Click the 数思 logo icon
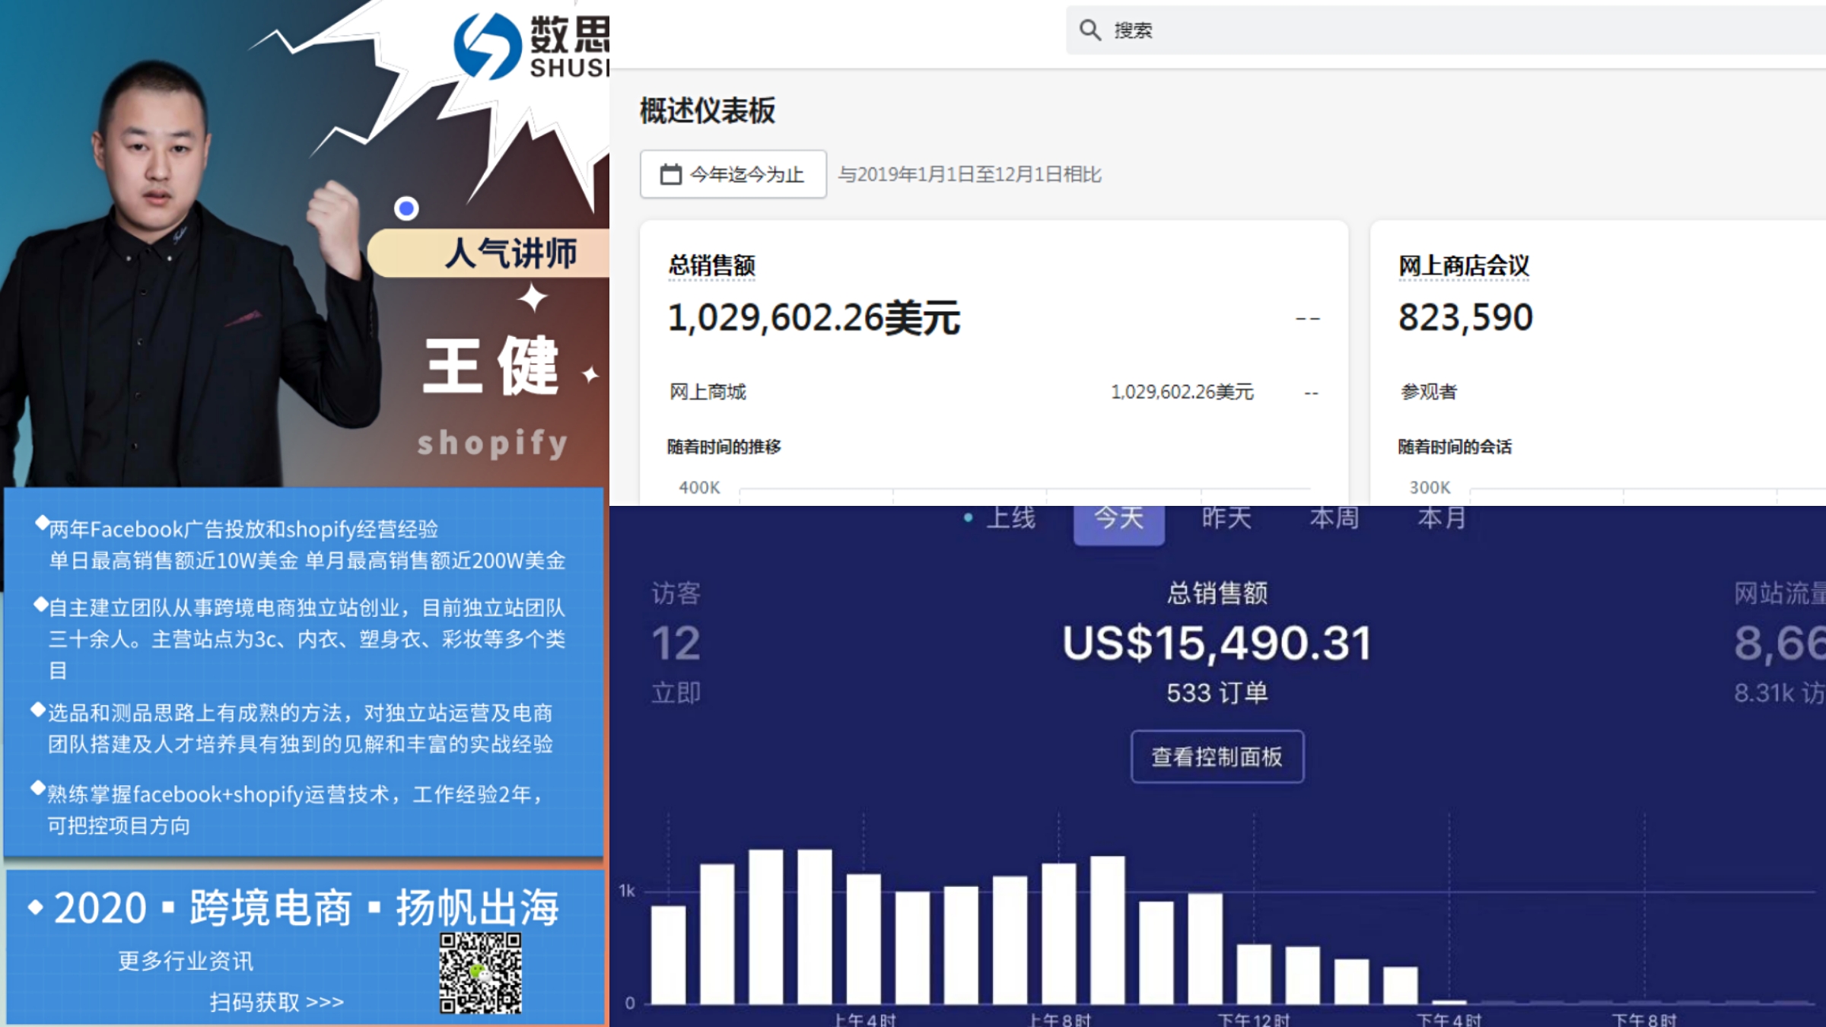Viewport: 1826px width, 1027px height. point(487,46)
